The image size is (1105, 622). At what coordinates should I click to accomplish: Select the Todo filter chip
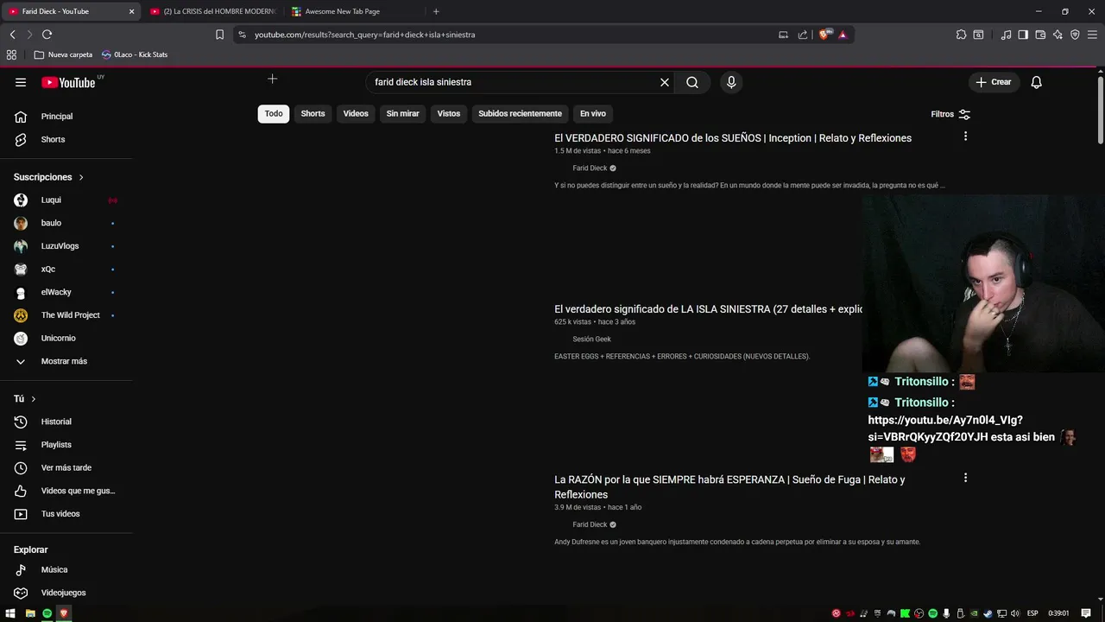(x=274, y=114)
